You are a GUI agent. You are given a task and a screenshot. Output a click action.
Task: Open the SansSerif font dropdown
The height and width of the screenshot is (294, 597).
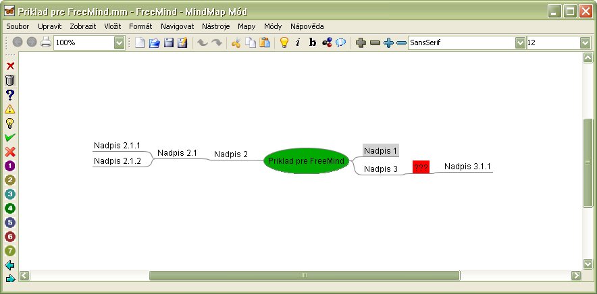pyautogui.click(x=521, y=43)
